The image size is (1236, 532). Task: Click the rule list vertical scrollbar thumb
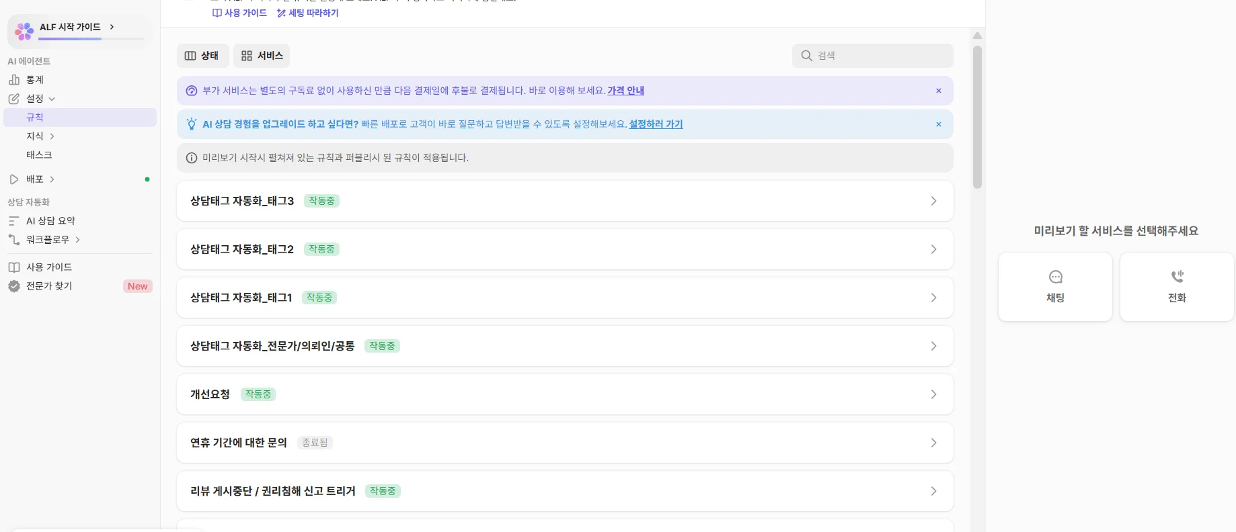click(978, 117)
